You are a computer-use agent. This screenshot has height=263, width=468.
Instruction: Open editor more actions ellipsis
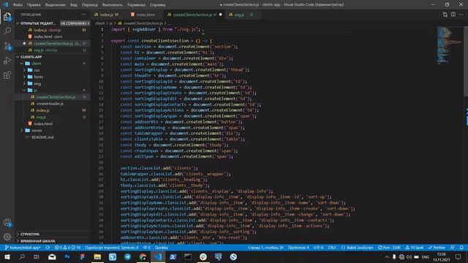pos(461,15)
